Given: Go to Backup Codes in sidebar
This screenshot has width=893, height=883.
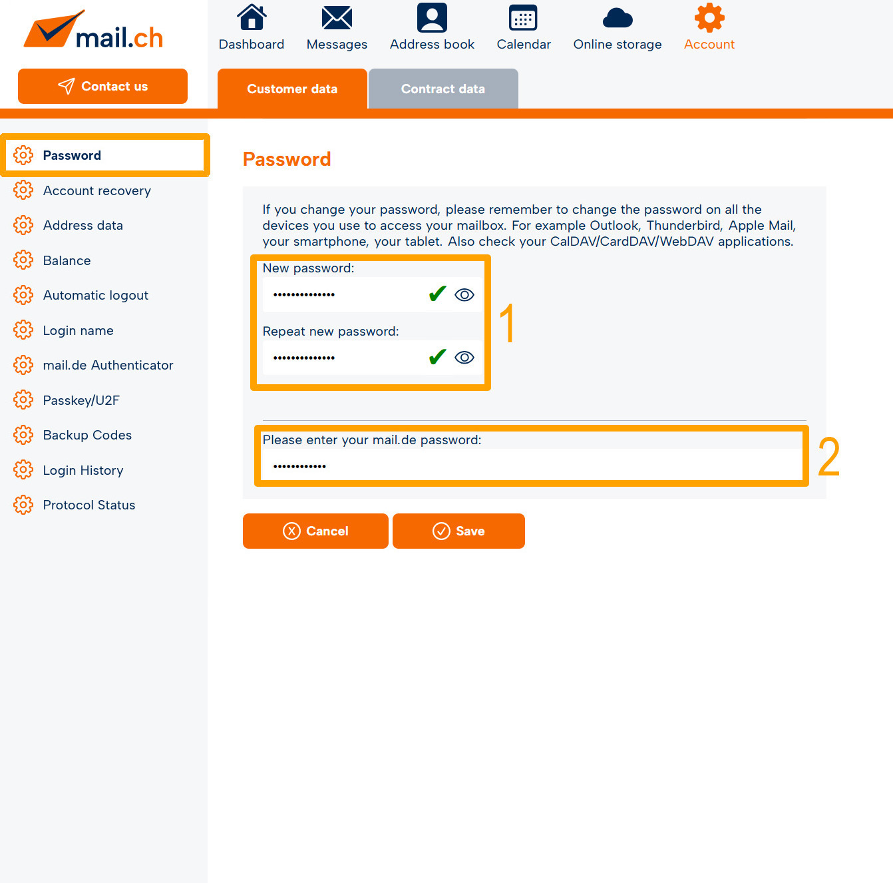Looking at the screenshot, I should [x=87, y=435].
